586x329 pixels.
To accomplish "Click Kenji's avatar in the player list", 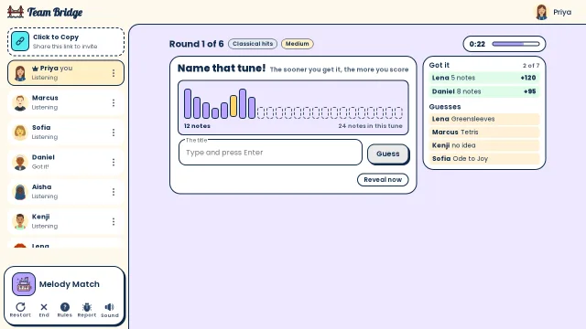I will click(x=20, y=221).
